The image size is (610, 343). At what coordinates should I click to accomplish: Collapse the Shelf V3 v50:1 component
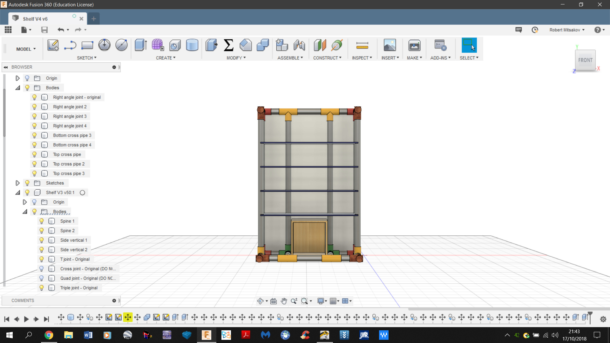(x=17, y=192)
